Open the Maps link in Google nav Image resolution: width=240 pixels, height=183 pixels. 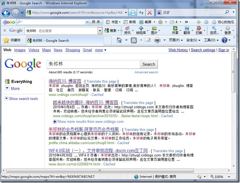click(46, 50)
